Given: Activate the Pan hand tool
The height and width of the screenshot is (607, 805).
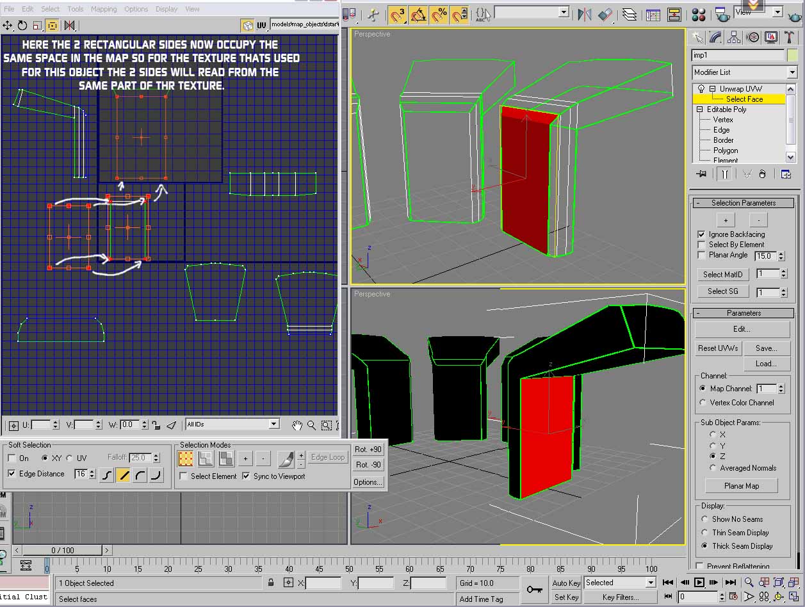Looking at the screenshot, I should [x=297, y=425].
